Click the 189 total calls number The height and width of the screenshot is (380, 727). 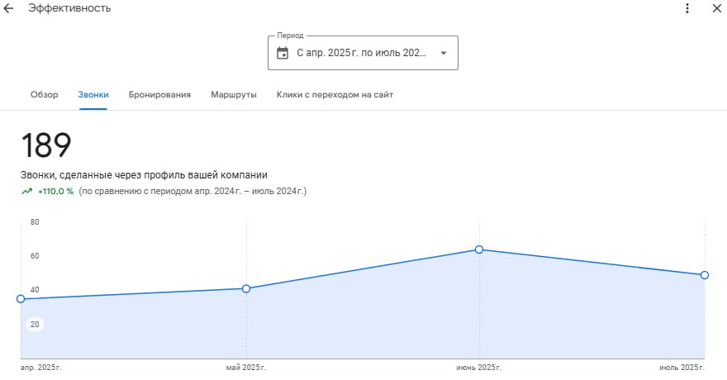(x=46, y=146)
